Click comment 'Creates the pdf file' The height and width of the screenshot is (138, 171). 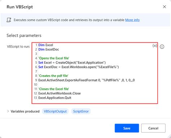[53, 76]
